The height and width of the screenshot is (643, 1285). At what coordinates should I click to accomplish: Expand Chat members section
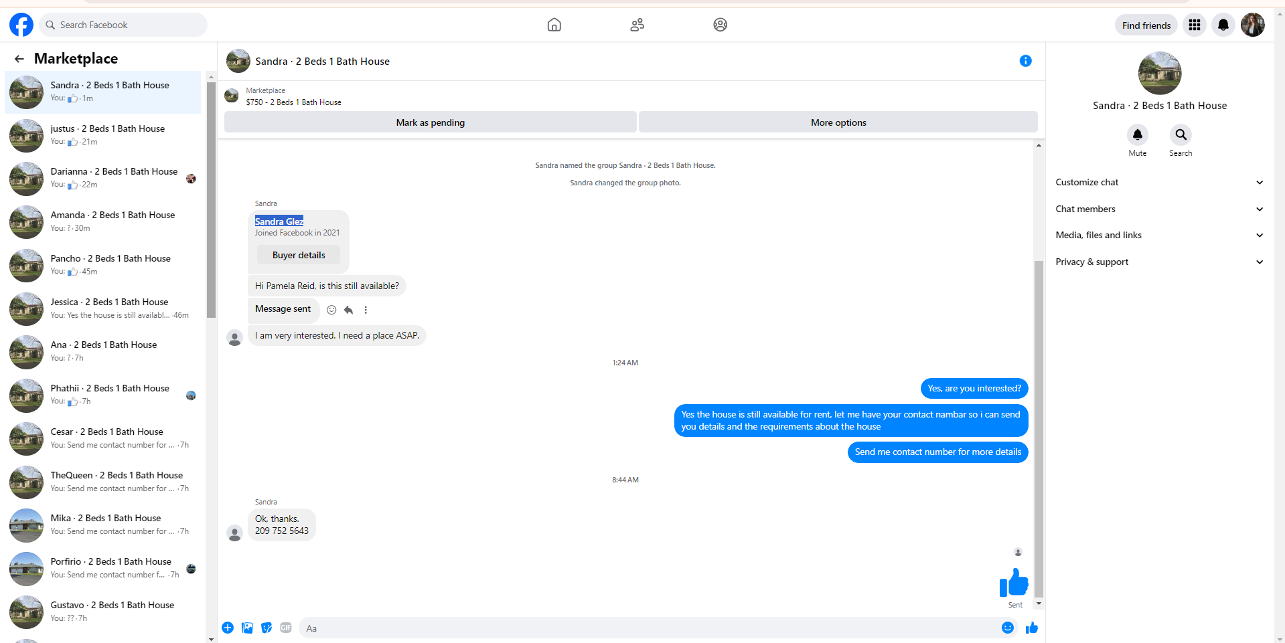[1159, 209]
